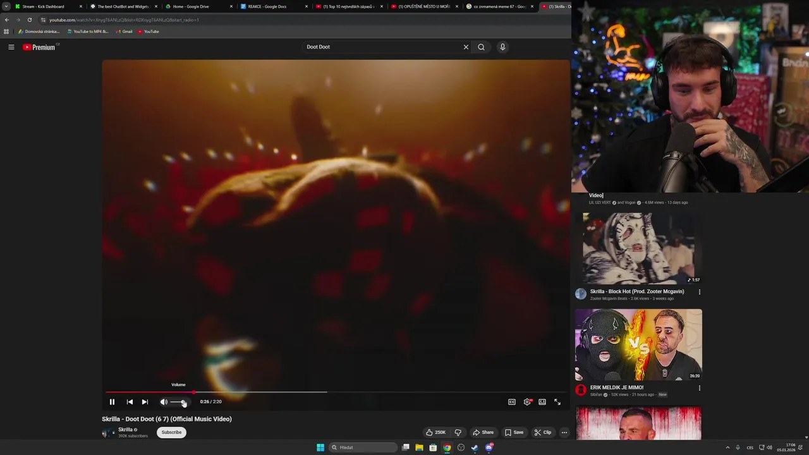Click the taskbar Hledat search box

pos(363,447)
